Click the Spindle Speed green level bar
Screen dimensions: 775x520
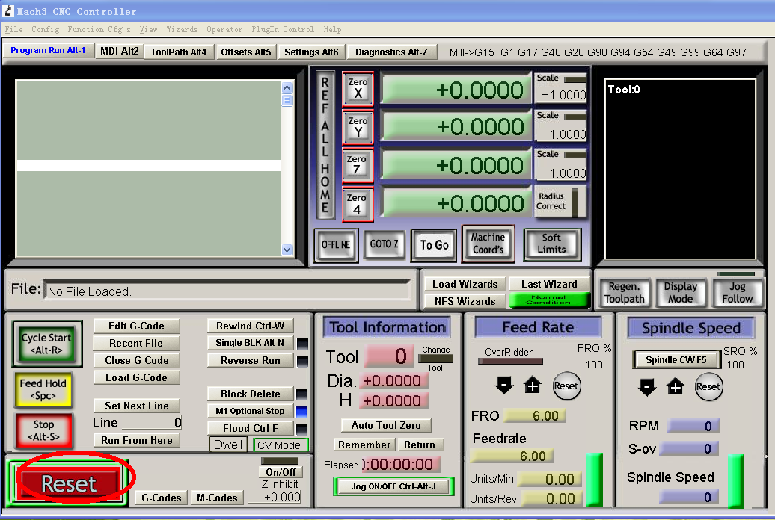[x=735, y=481]
